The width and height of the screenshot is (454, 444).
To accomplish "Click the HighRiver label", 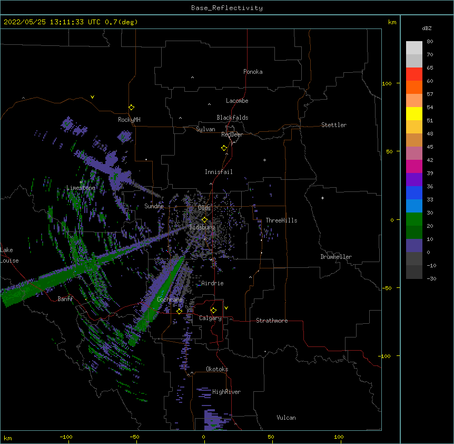I will tap(226, 392).
